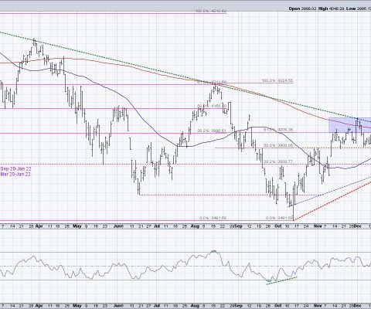Click 'June' on the upper date axis
Viewport: 371px width, 309px height.
tap(118, 226)
